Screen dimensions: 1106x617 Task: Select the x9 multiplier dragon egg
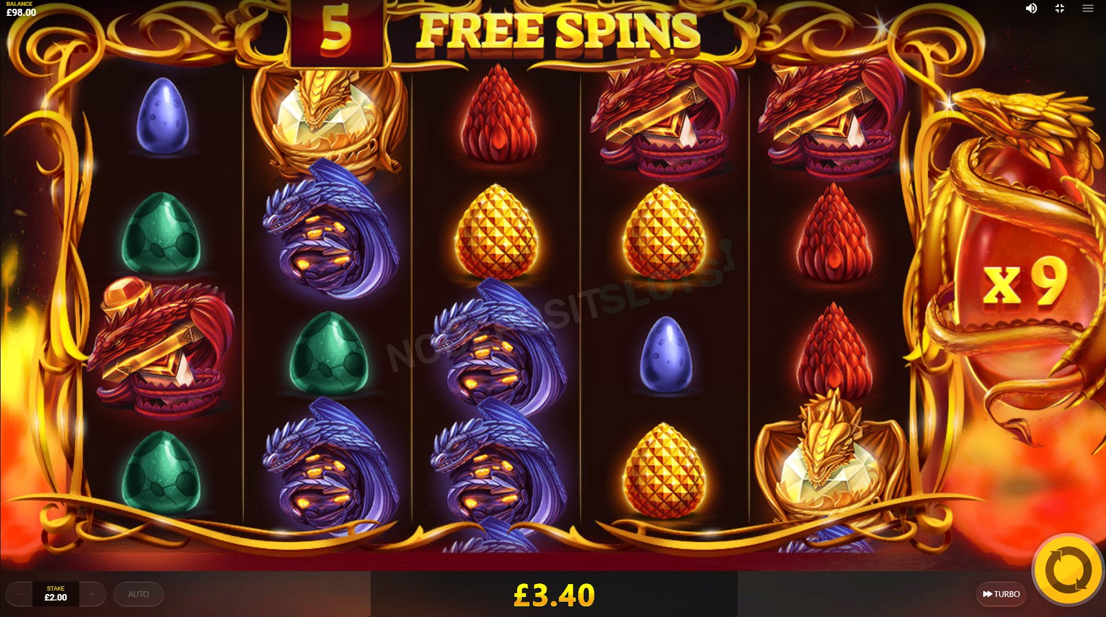[x=1024, y=282]
